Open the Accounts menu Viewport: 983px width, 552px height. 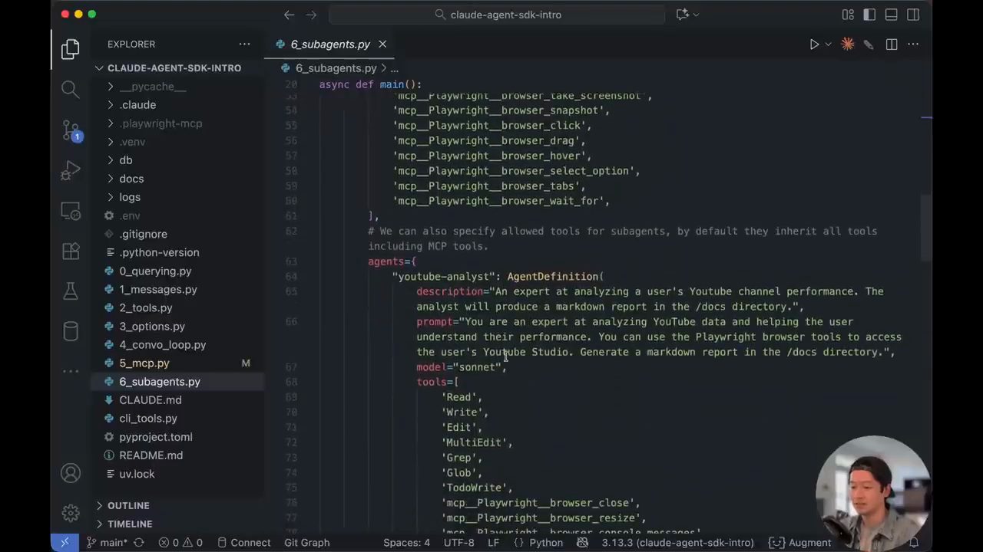70,474
